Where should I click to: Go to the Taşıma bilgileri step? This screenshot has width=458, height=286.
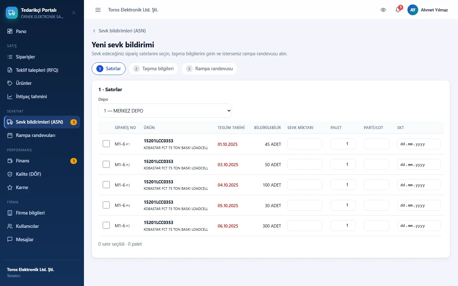point(153,69)
